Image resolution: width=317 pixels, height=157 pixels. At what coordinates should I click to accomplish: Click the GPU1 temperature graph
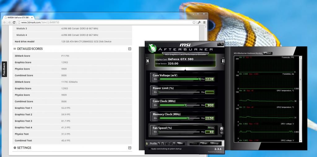(x=266, y=97)
